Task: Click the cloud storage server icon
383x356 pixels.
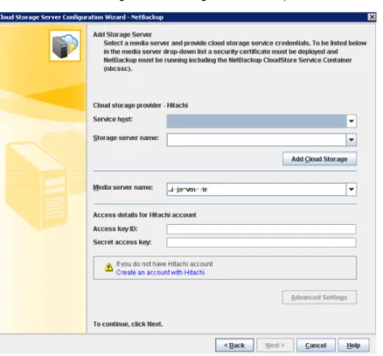Action: tap(65, 45)
